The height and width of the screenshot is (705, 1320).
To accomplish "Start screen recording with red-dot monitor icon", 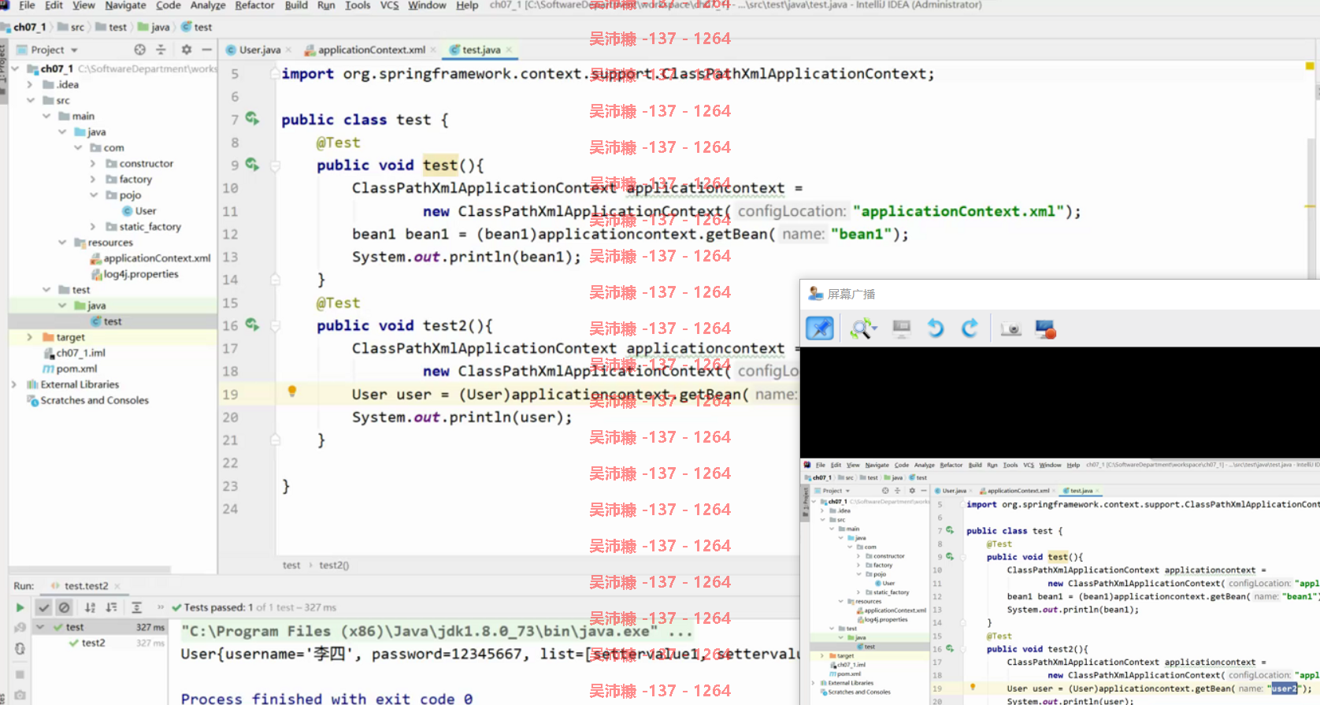I will [1045, 329].
